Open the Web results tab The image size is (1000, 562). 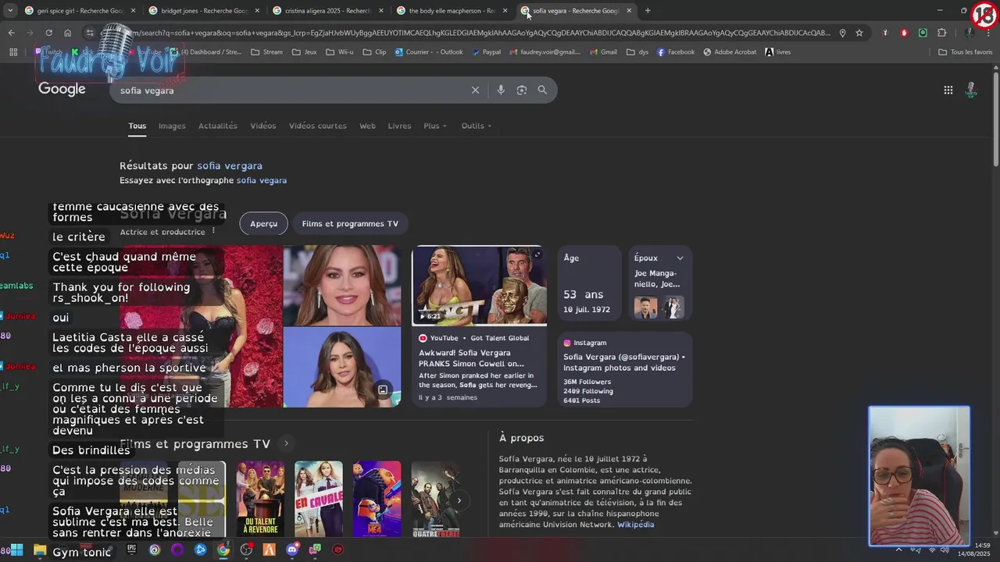click(367, 126)
